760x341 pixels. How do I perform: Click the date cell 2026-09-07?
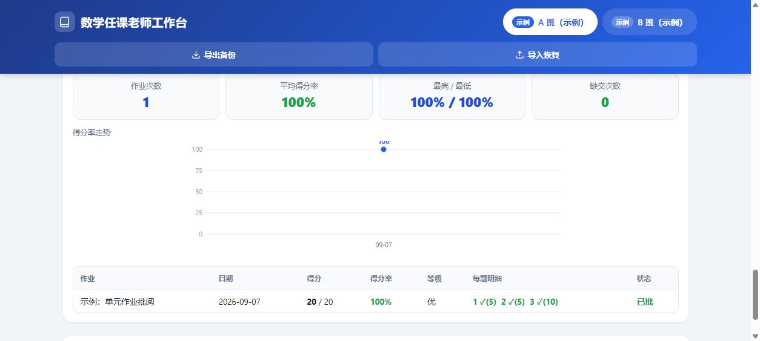[239, 302]
